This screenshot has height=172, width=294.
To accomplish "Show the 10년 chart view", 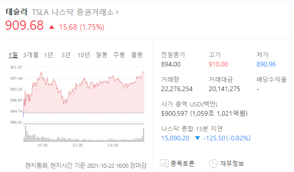I will (x=84, y=55).
